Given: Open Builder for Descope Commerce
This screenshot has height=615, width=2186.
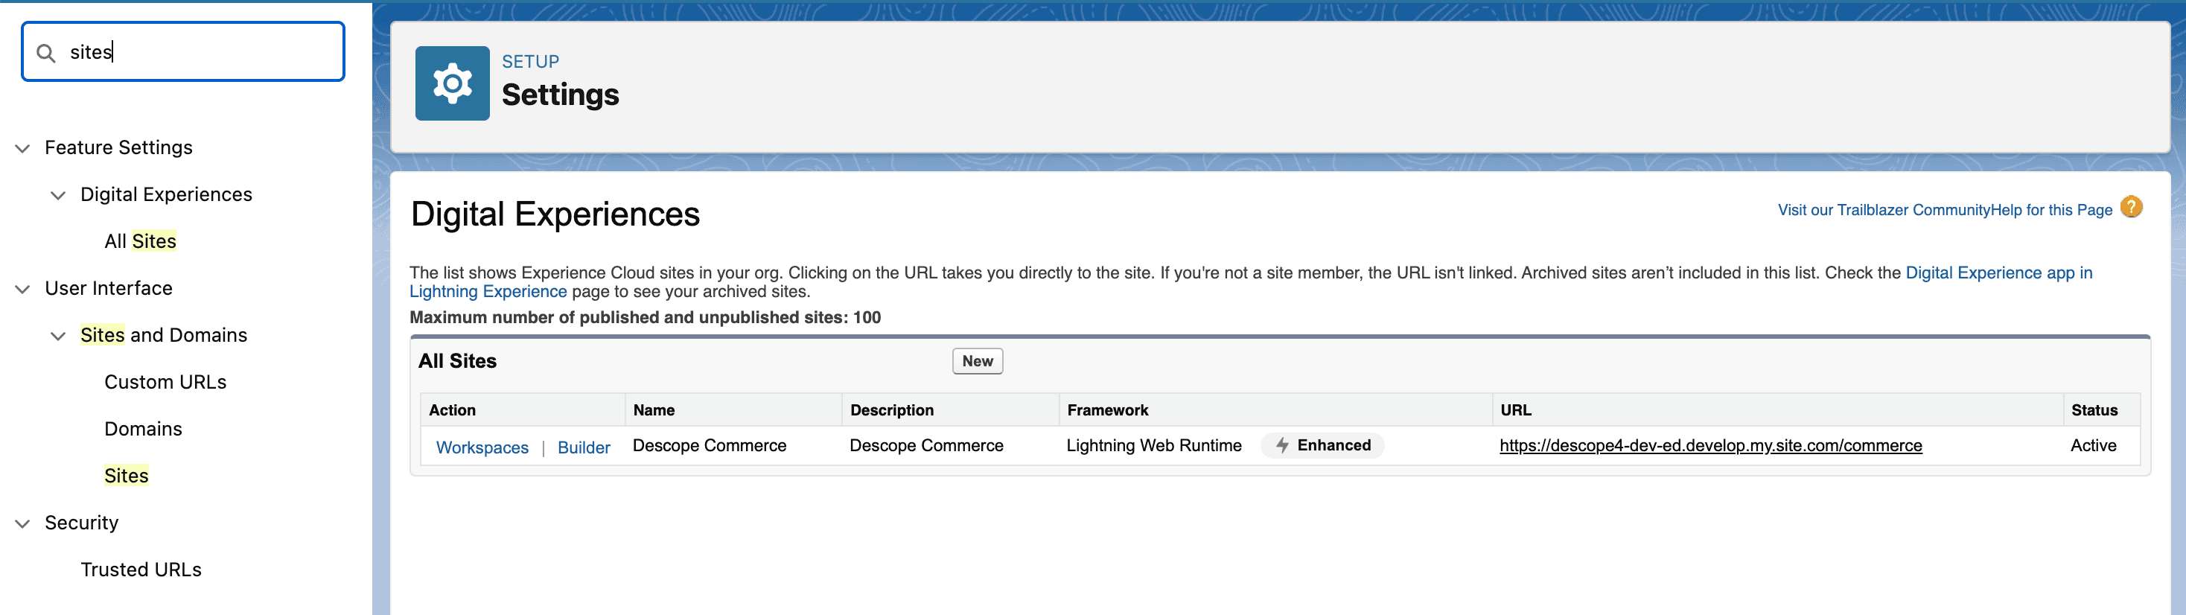Looking at the screenshot, I should coord(583,448).
